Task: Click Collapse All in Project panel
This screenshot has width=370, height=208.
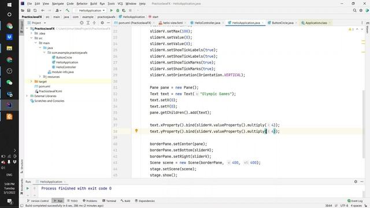Action: click(x=94, y=23)
